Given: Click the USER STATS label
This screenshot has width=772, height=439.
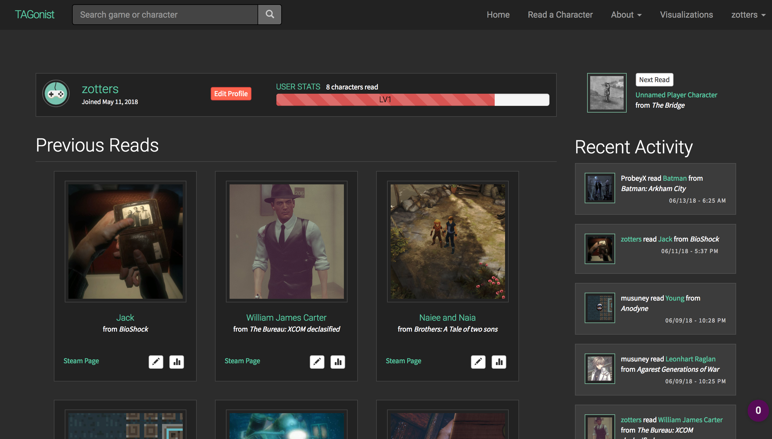Looking at the screenshot, I should (x=298, y=87).
